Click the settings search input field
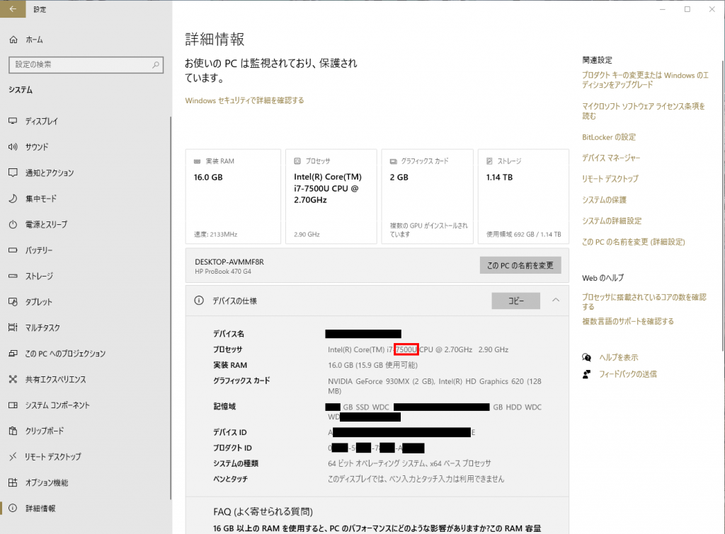725x534 pixels. click(x=78, y=64)
